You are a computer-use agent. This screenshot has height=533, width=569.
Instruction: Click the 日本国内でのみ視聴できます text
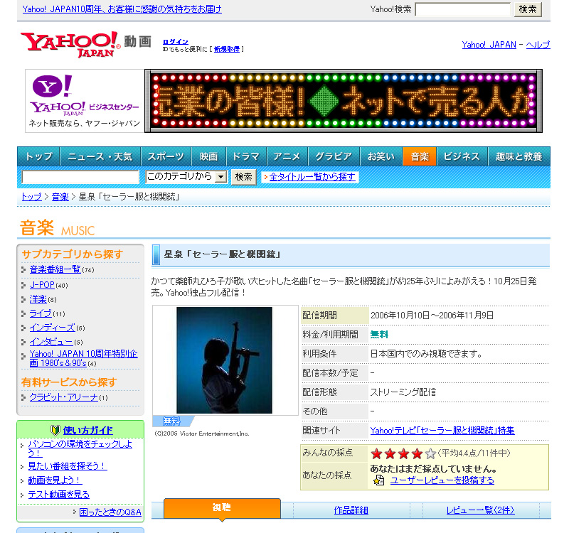(426, 354)
